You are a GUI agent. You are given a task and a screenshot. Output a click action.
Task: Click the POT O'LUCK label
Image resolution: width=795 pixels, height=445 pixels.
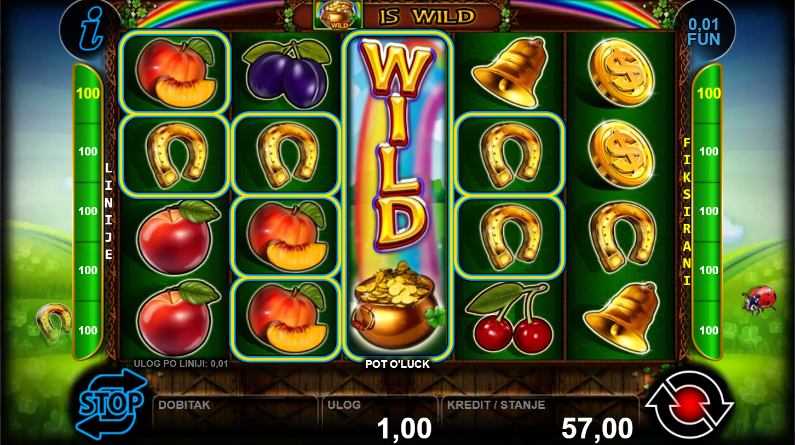coord(397,364)
